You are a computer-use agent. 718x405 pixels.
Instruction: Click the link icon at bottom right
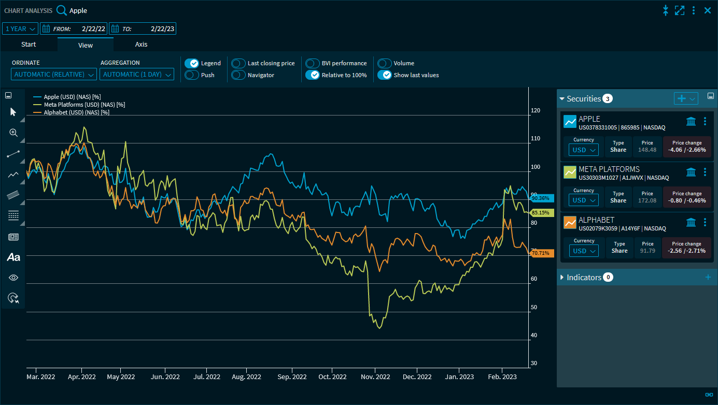pos(709,395)
